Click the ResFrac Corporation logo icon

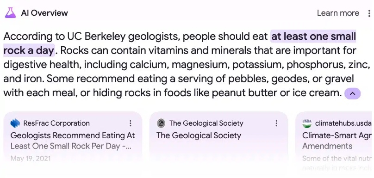pyautogui.click(x=15, y=123)
